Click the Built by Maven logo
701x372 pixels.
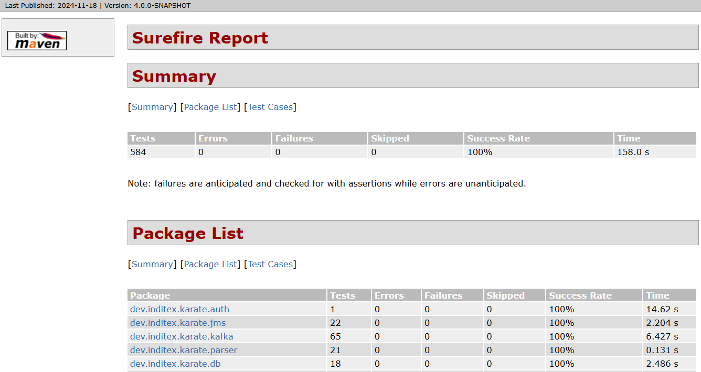pyautogui.click(x=37, y=40)
